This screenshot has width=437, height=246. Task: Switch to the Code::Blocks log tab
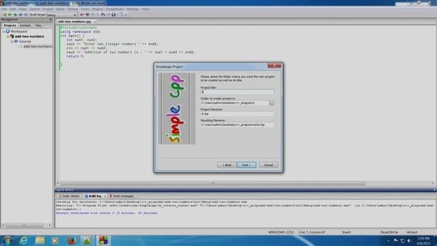point(69,196)
